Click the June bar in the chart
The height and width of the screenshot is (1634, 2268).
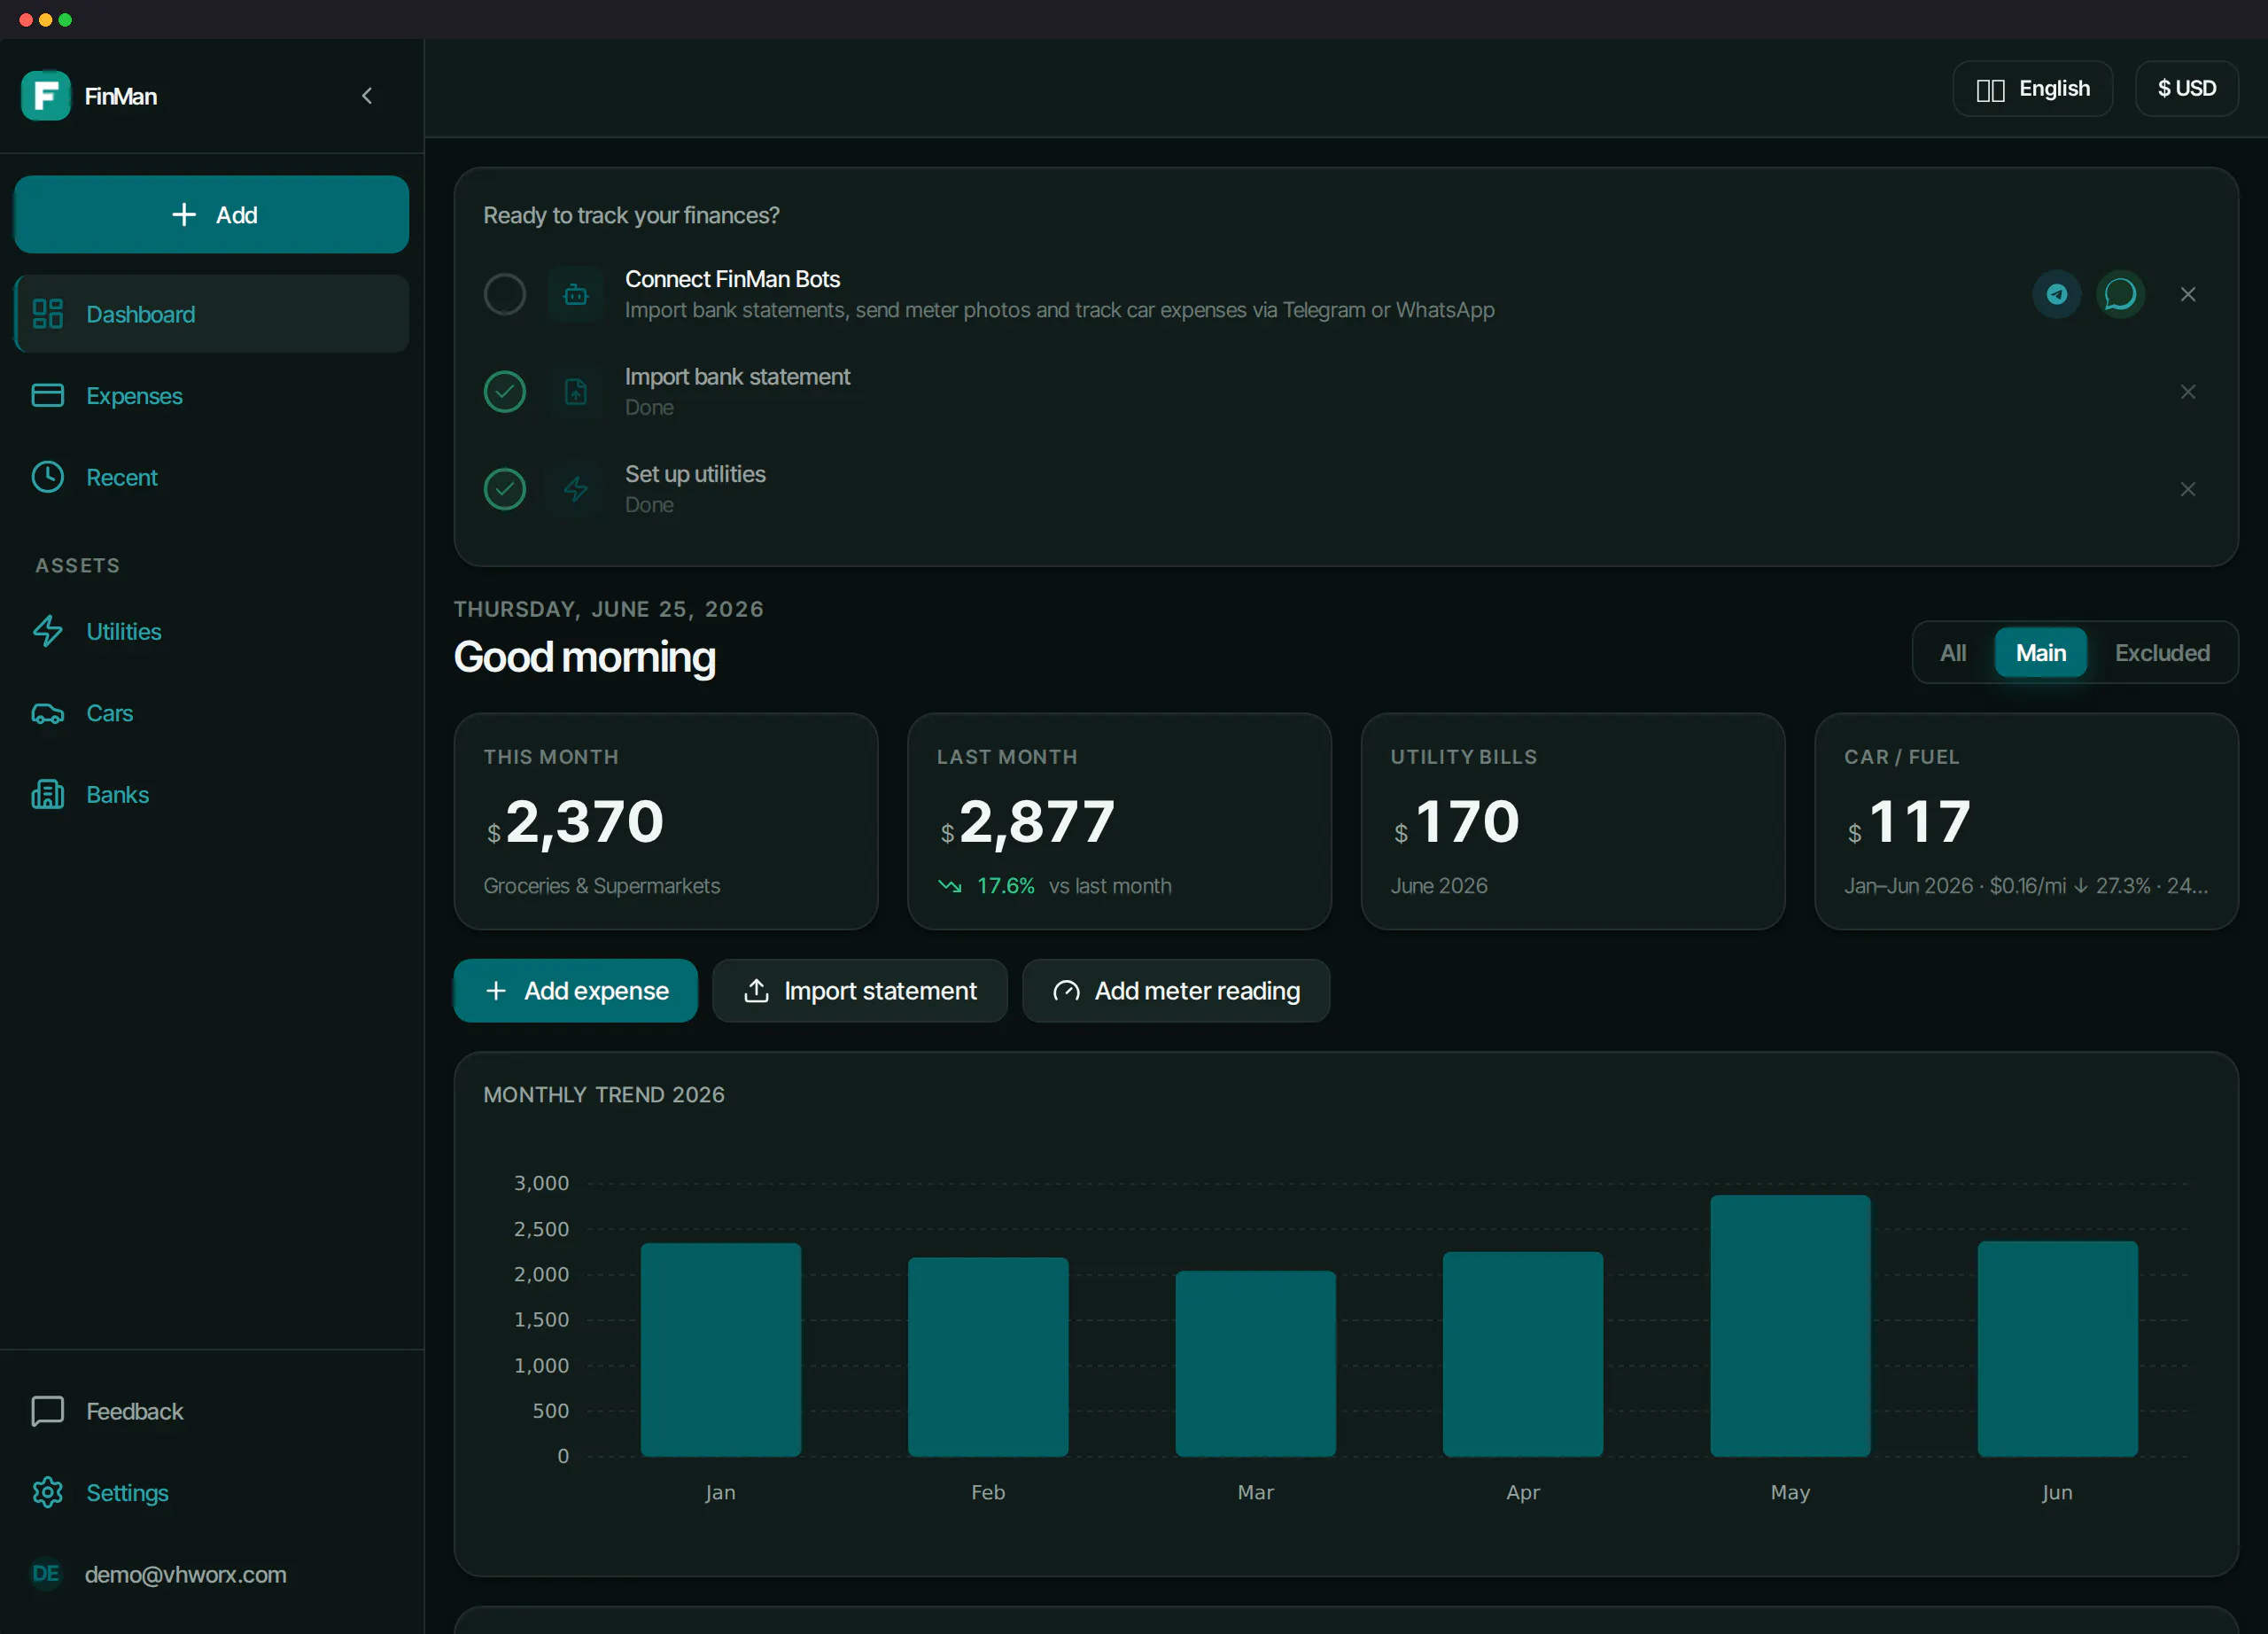[x=2058, y=1349]
